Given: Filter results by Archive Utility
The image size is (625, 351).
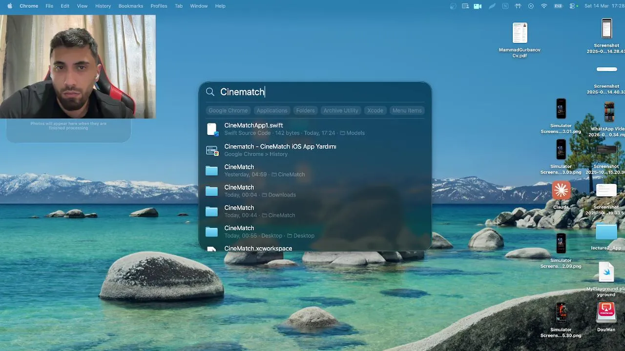Looking at the screenshot, I should tap(341, 110).
